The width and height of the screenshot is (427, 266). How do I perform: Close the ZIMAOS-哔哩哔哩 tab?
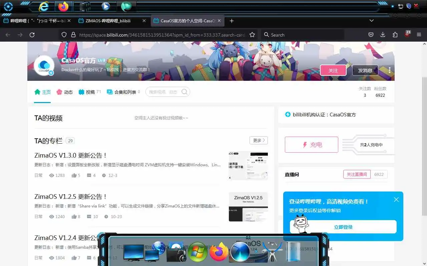coord(144,21)
